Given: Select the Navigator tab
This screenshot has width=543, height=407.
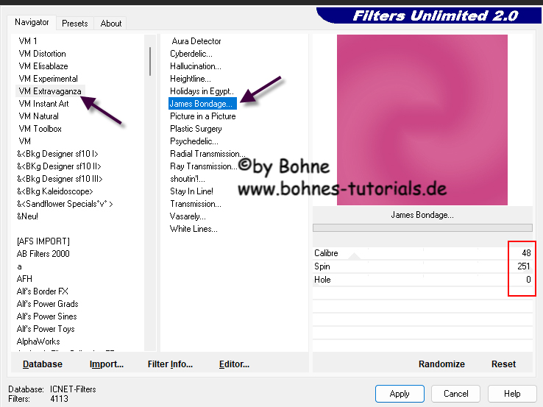Looking at the screenshot, I should (32, 23).
